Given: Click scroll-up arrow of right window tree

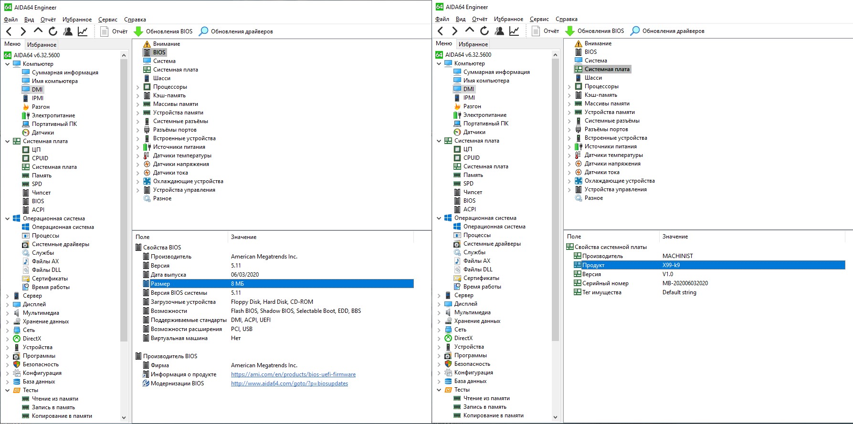Looking at the screenshot, I should [555, 55].
